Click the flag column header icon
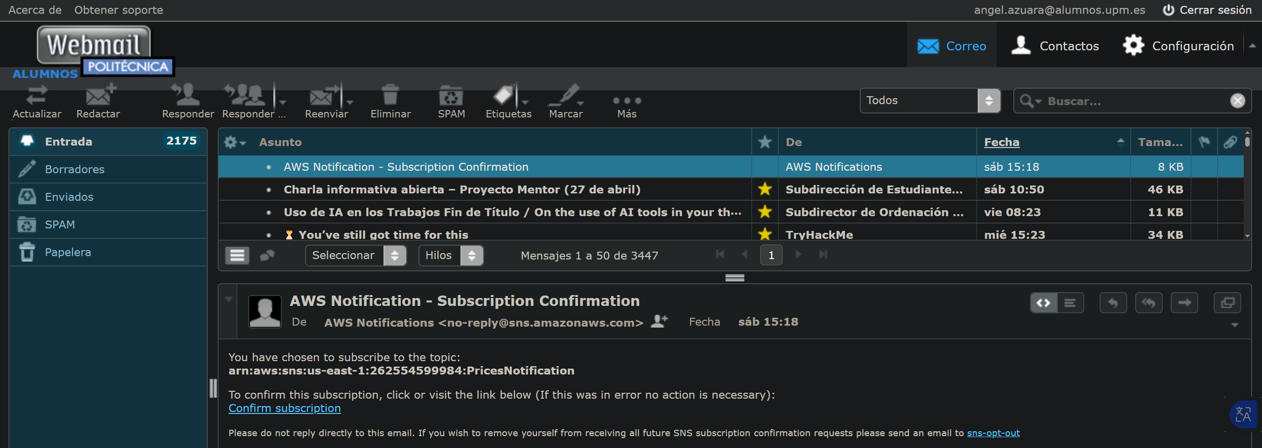The height and width of the screenshot is (448, 1262). (1204, 142)
